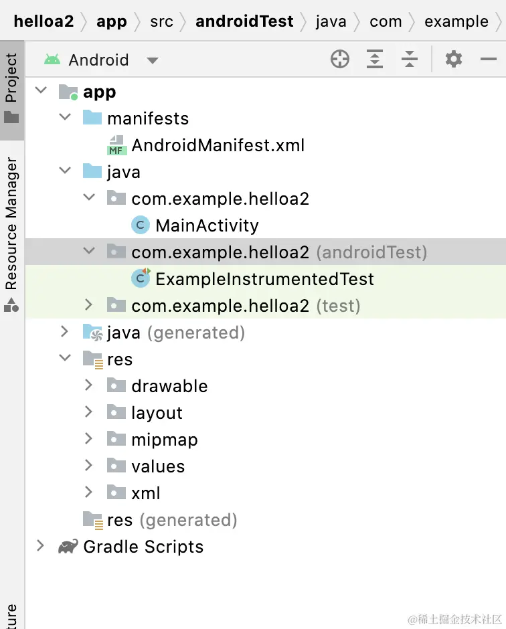Viewport: 506px width, 629px height.
Task: Click the app module folder icon
Action: coord(68,92)
